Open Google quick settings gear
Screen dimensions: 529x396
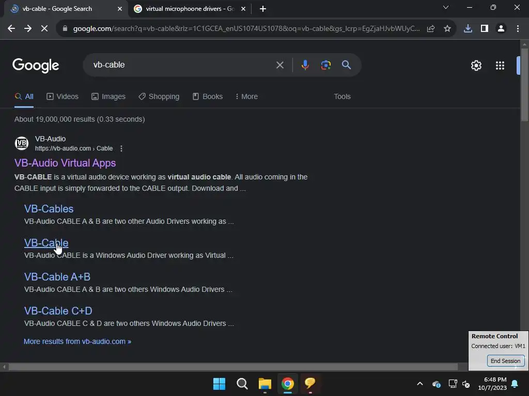pos(476,65)
